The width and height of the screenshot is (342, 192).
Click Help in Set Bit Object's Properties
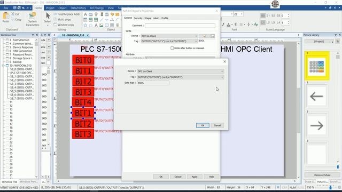212,177
